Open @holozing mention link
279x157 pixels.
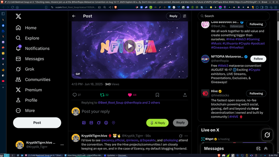170,140
